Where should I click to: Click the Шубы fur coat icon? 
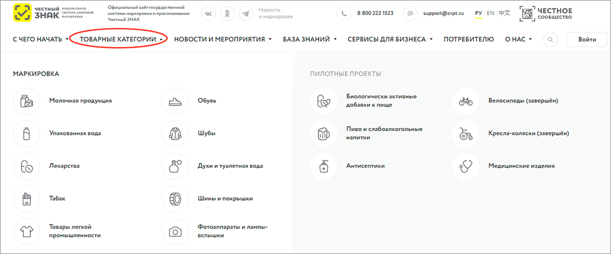tap(175, 134)
